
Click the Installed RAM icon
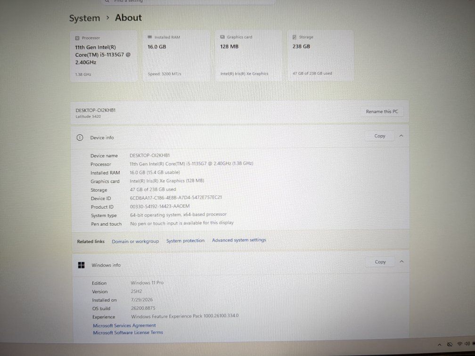click(x=150, y=37)
